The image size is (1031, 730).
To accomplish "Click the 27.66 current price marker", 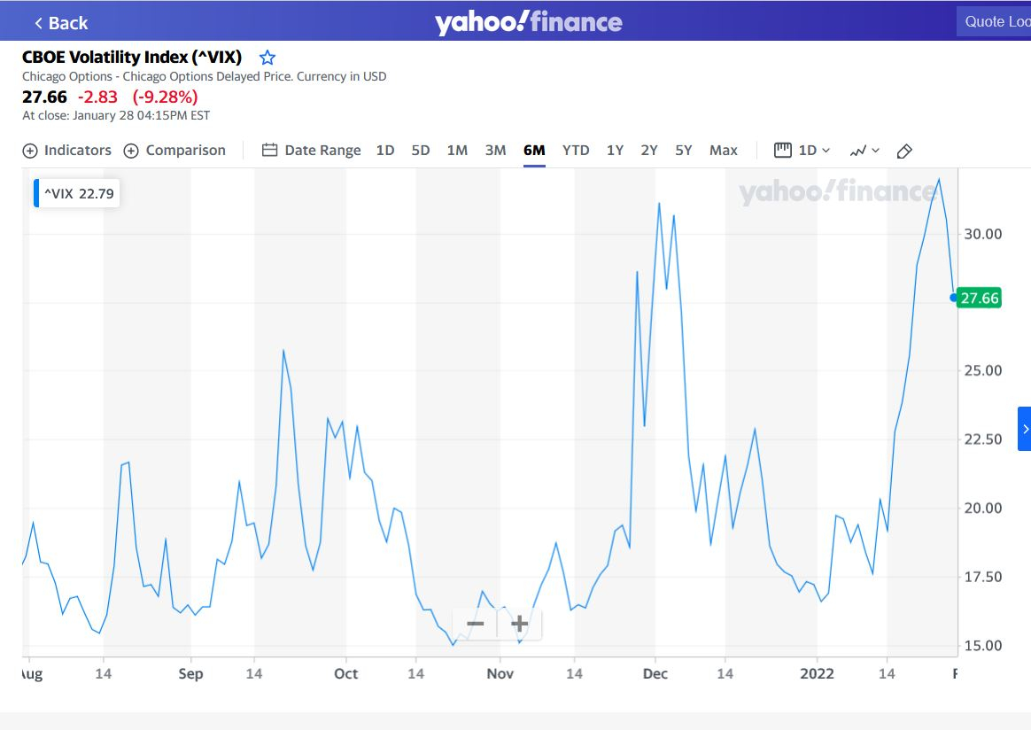I will point(979,298).
